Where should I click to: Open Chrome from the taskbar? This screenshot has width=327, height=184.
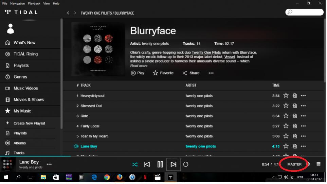tap(107, 178)
